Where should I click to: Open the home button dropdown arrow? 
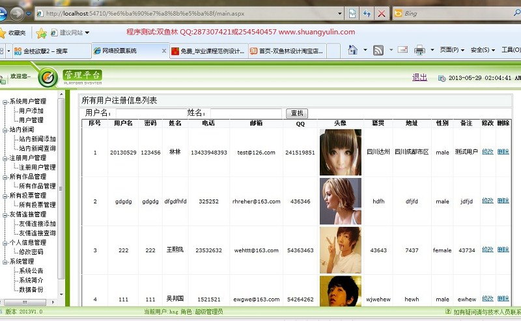coord(365,50)
